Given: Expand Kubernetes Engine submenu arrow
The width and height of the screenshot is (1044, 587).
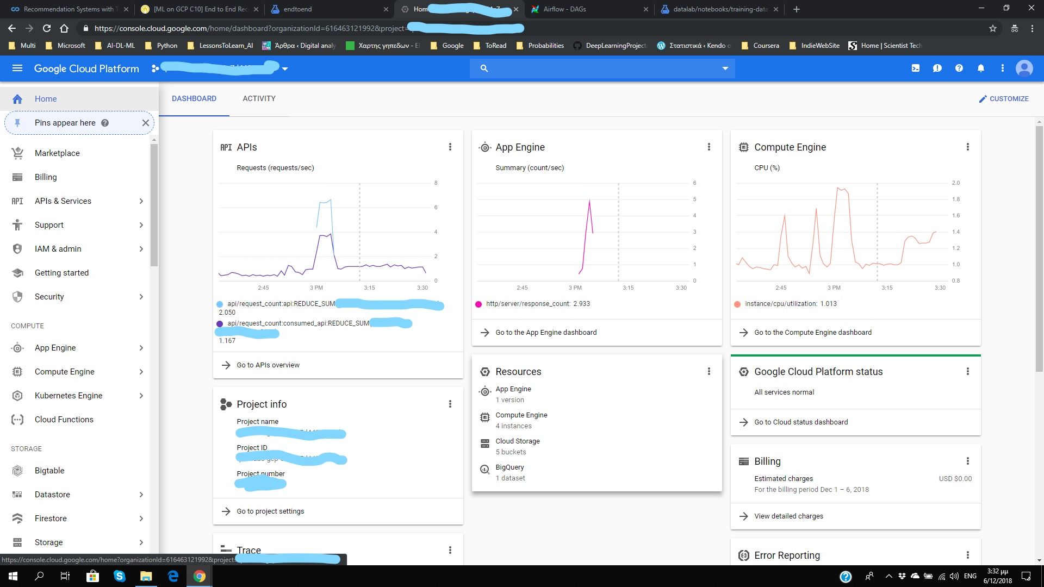Looking at the screenshot, I should [141, 396].
